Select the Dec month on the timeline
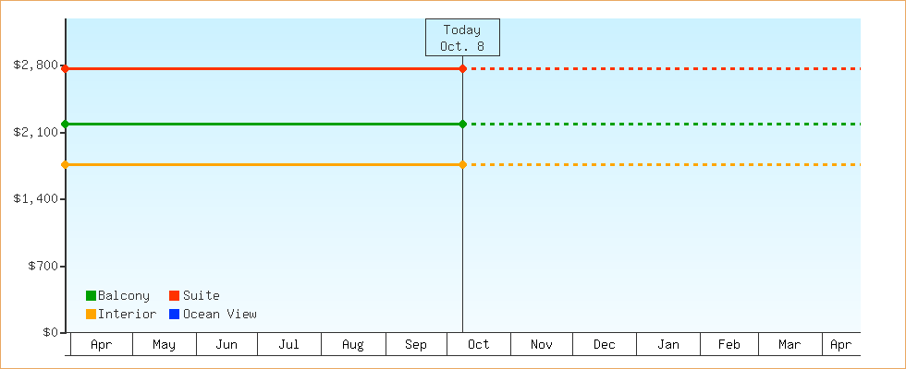906x369 pixels. point(605,344)
